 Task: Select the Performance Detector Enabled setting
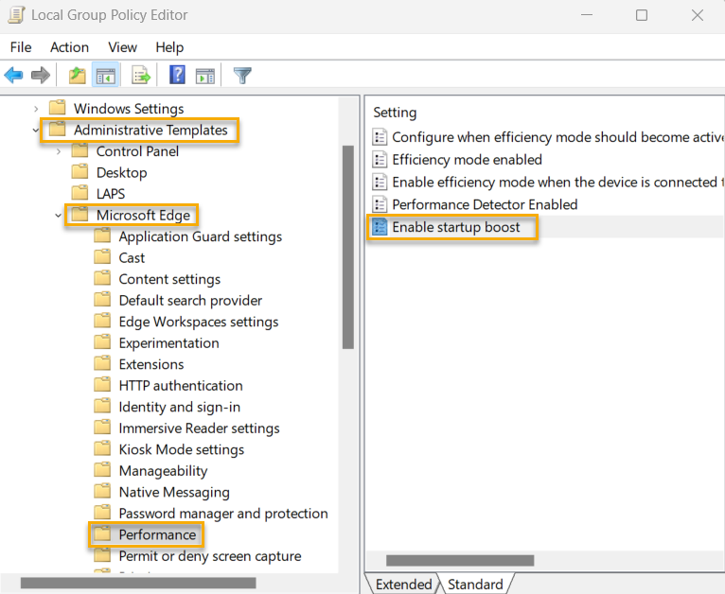tap(484, 204)
